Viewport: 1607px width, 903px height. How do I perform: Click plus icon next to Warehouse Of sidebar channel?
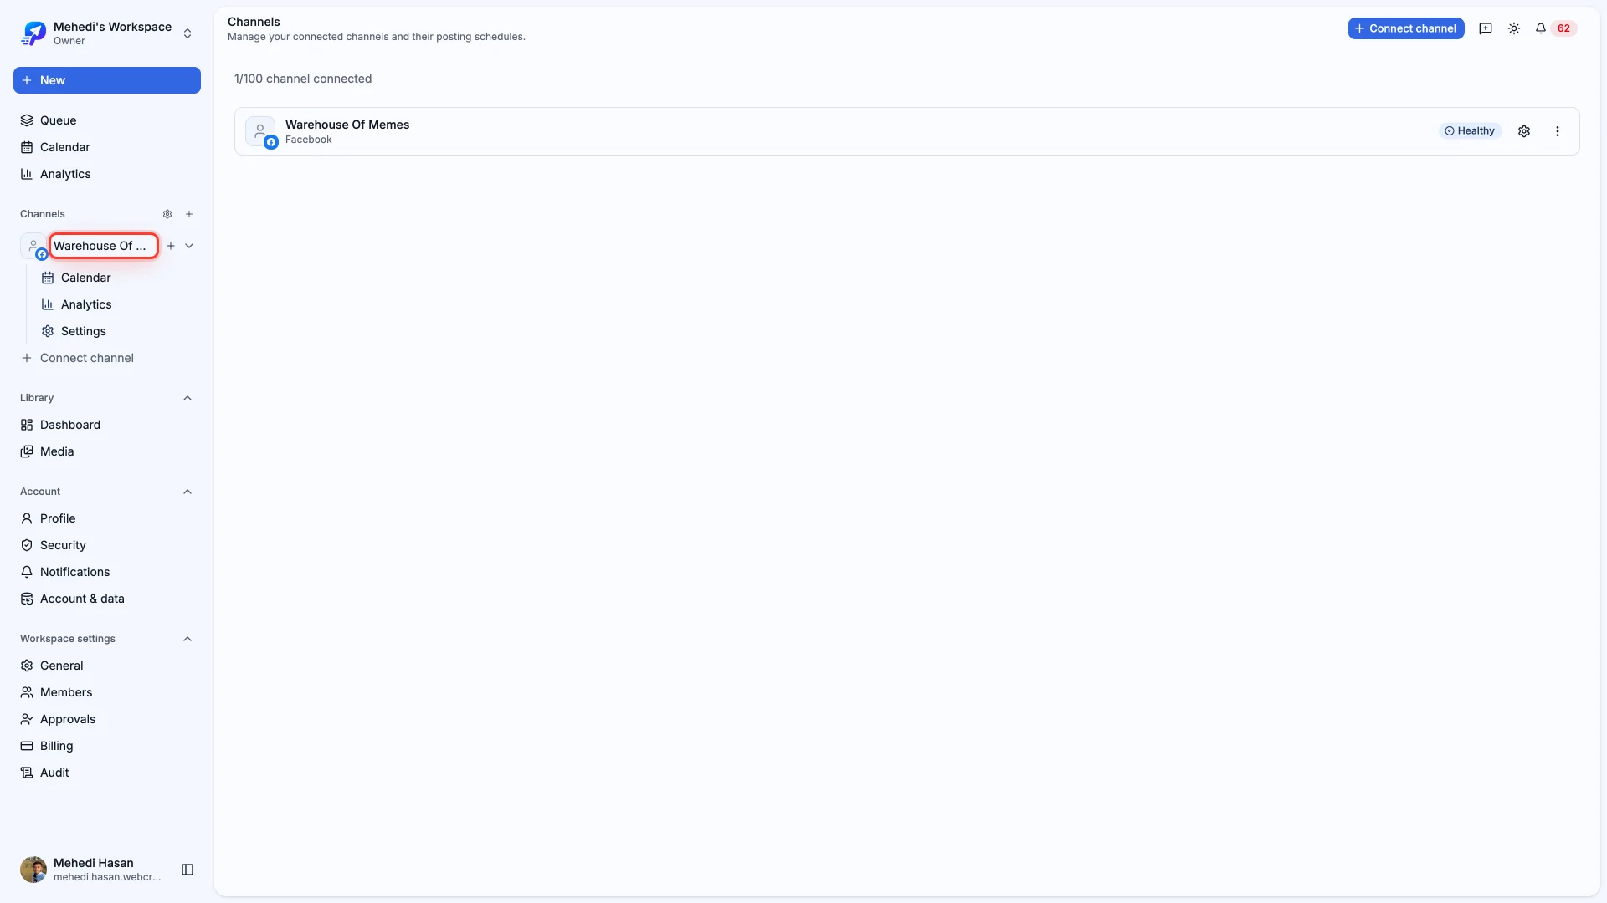[x=171, y=246]
